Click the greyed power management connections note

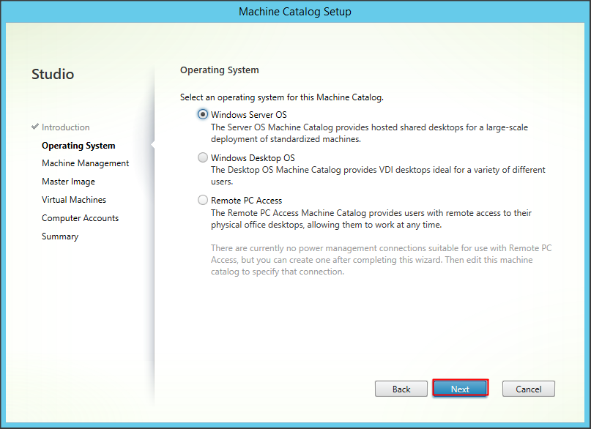tap(381, 260)
